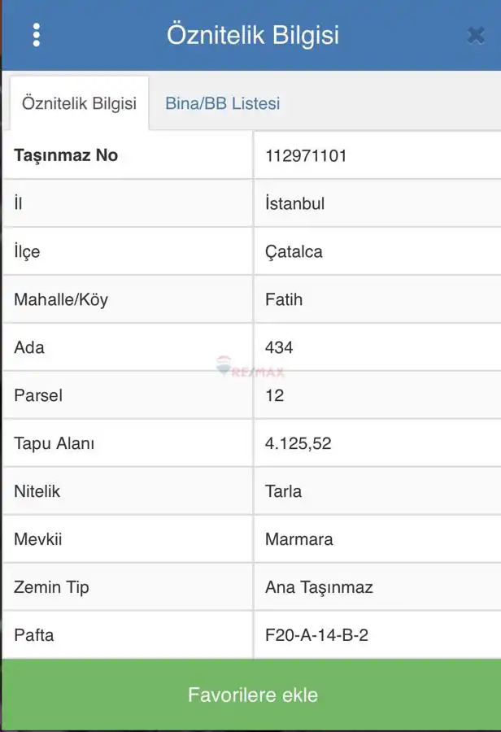This screenshot has height=732, width=501.
Task: Switch to Bina/BB Listesi tab
Action: [x=223, y=103]
